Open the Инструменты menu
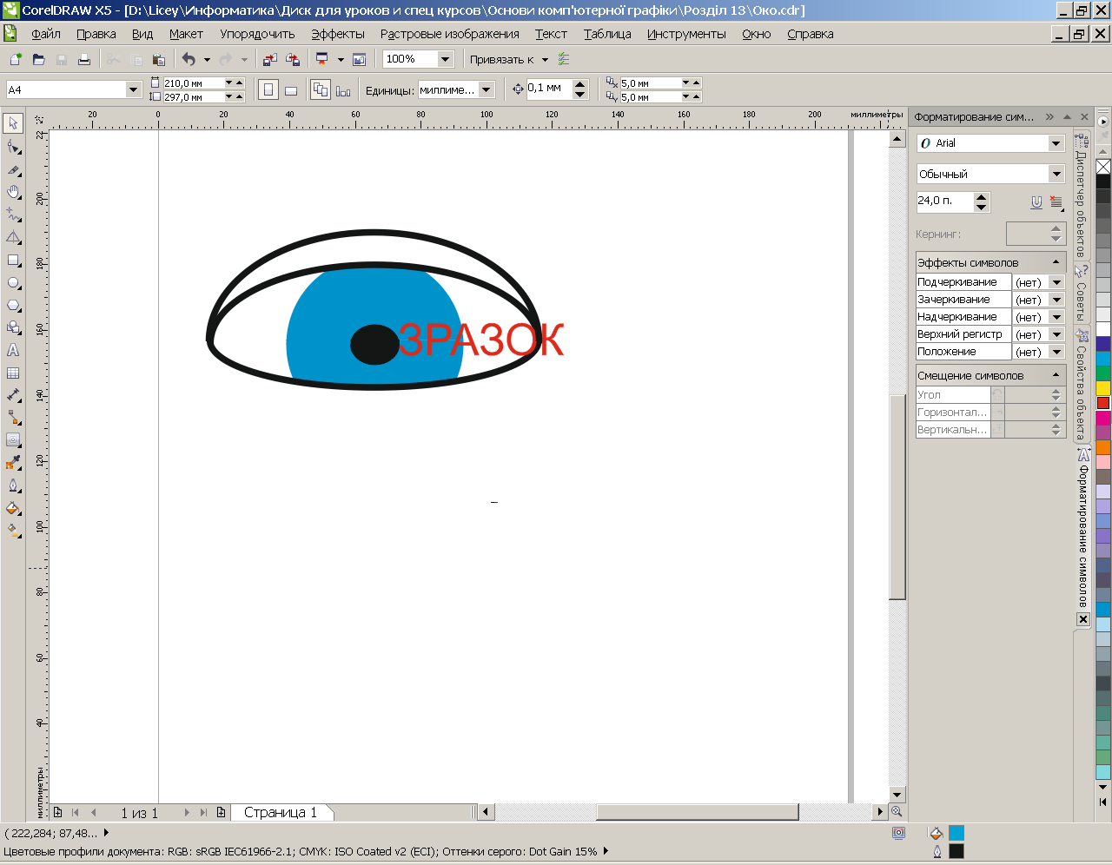 coord(686,34)
